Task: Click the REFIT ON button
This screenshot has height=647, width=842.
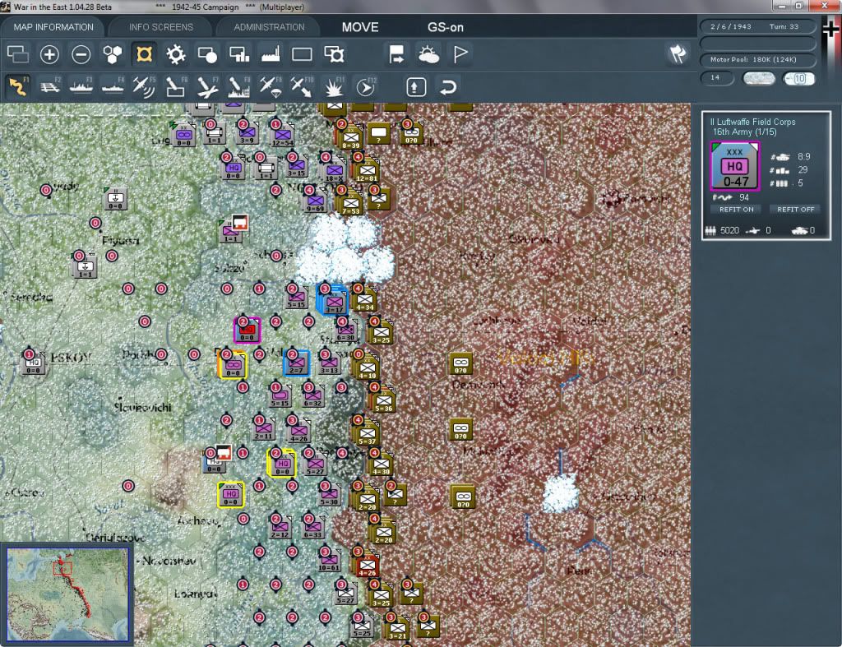Action: 736,210
